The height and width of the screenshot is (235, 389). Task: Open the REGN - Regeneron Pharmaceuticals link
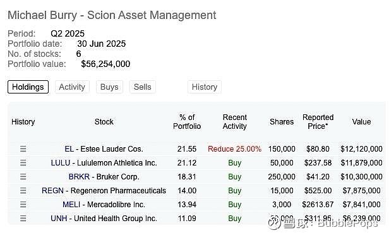(104, 191)
